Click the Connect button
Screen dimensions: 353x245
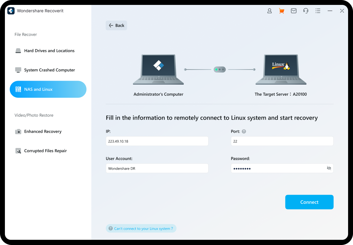point(309,202)
